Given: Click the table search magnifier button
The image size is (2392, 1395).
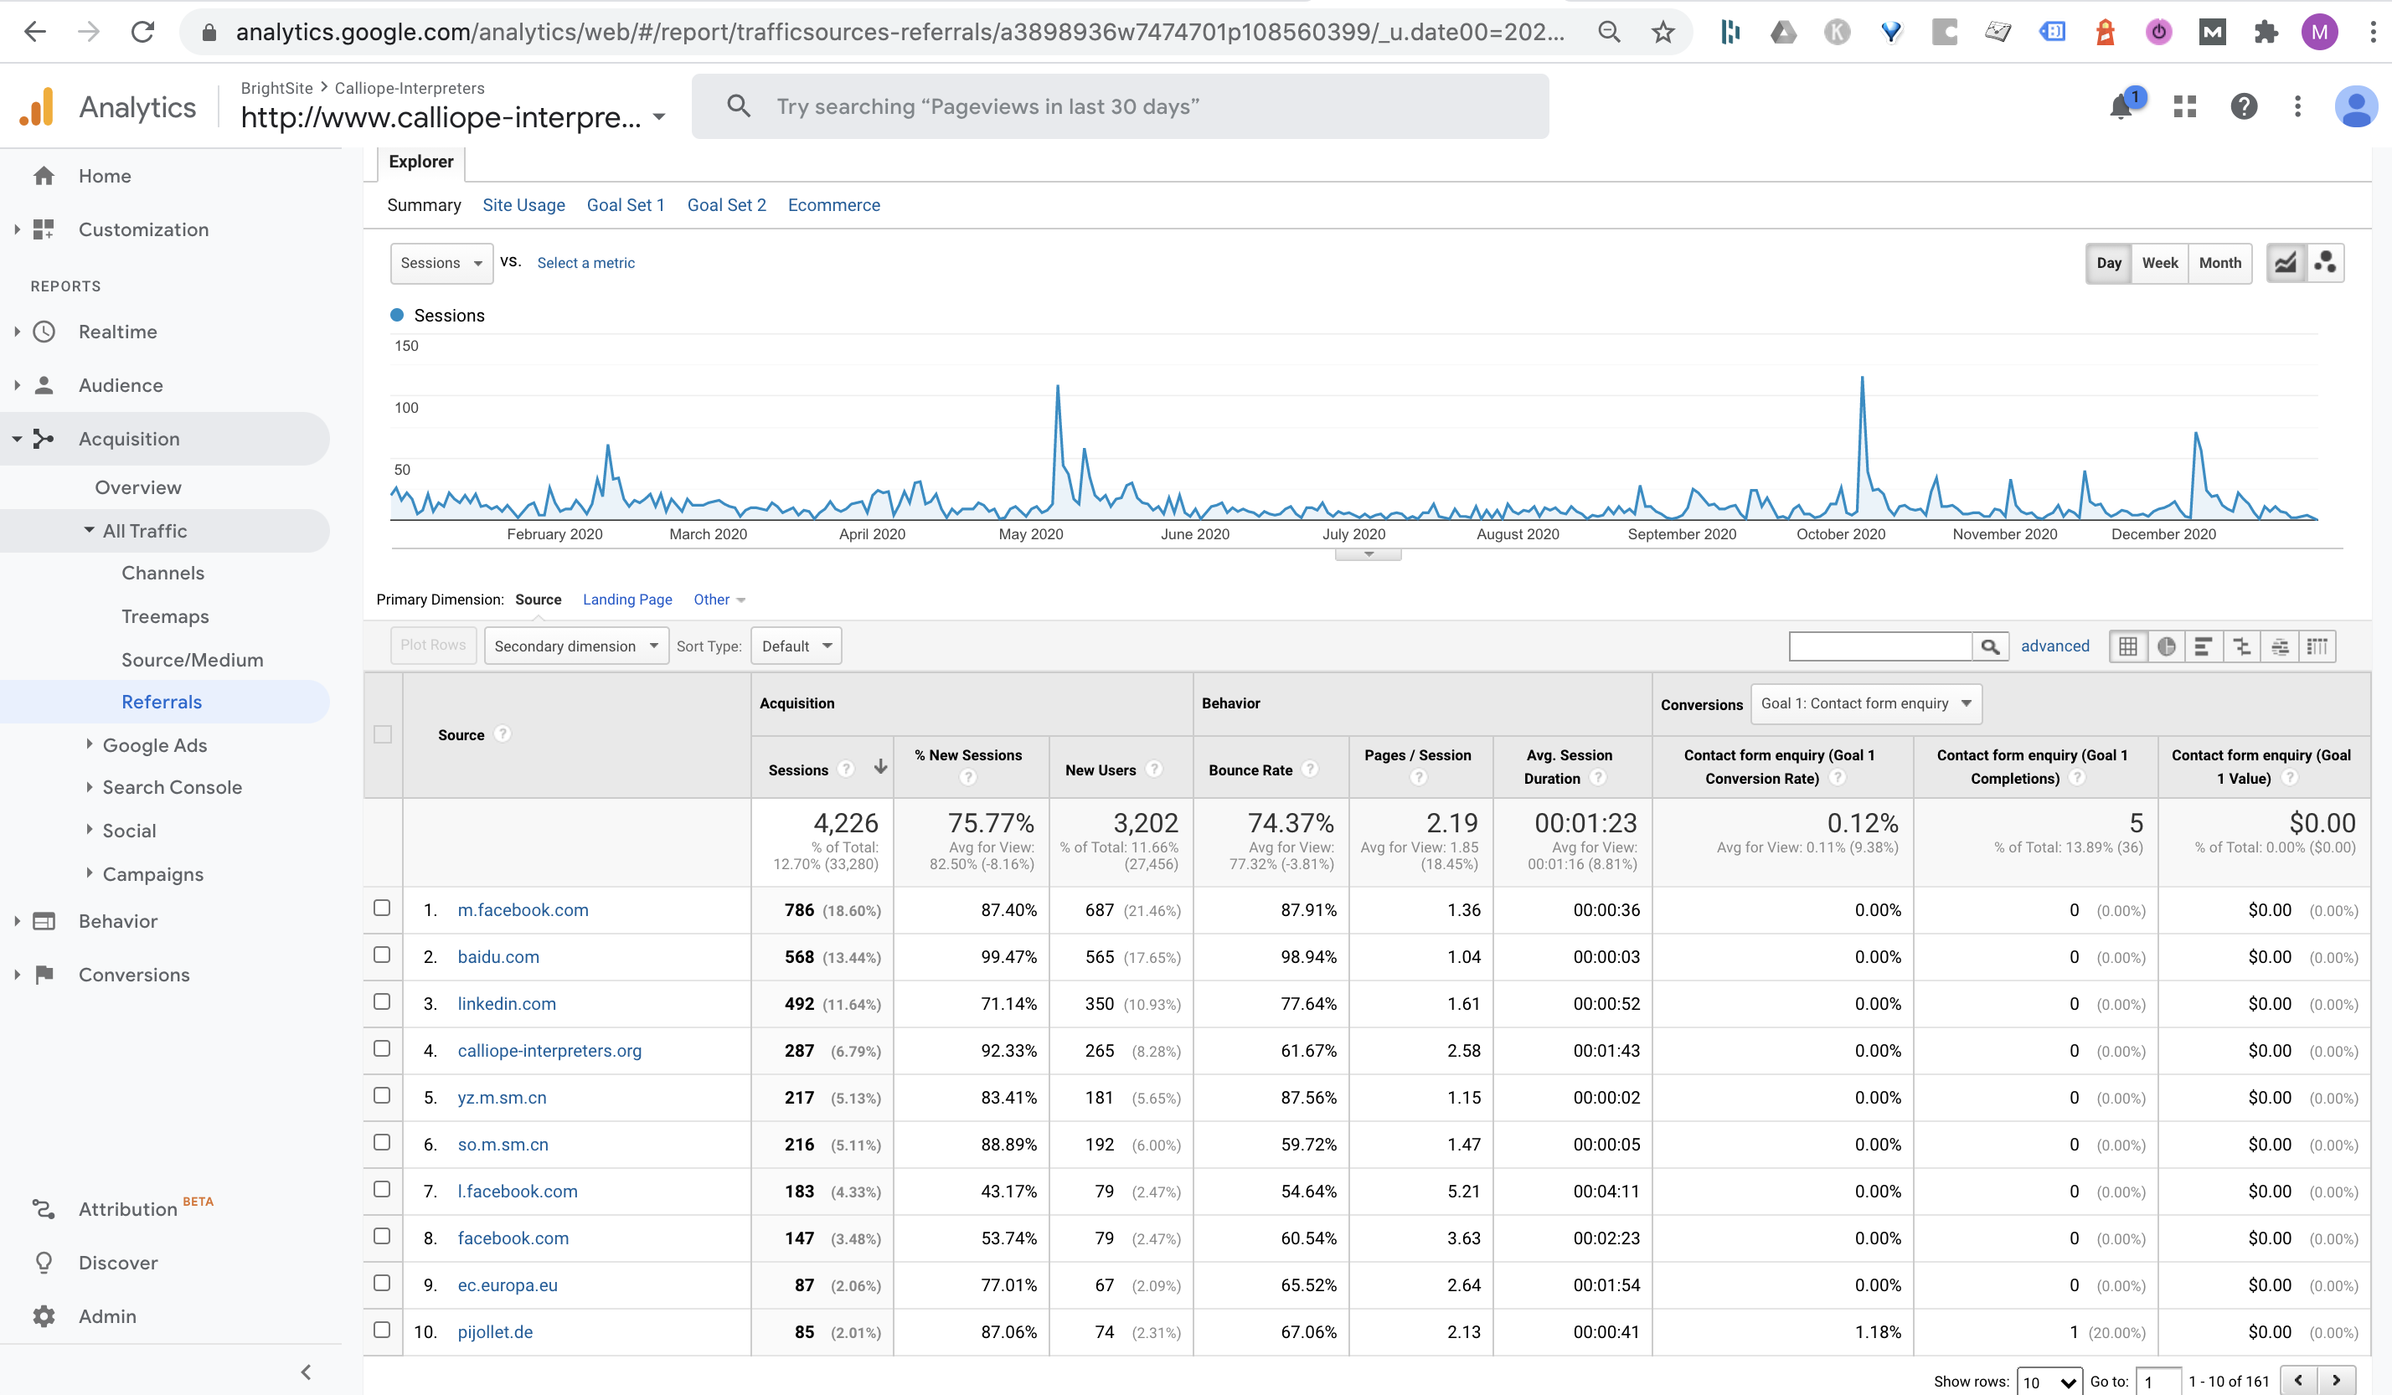Looking at the screenshot, I should pos(1989,646).
